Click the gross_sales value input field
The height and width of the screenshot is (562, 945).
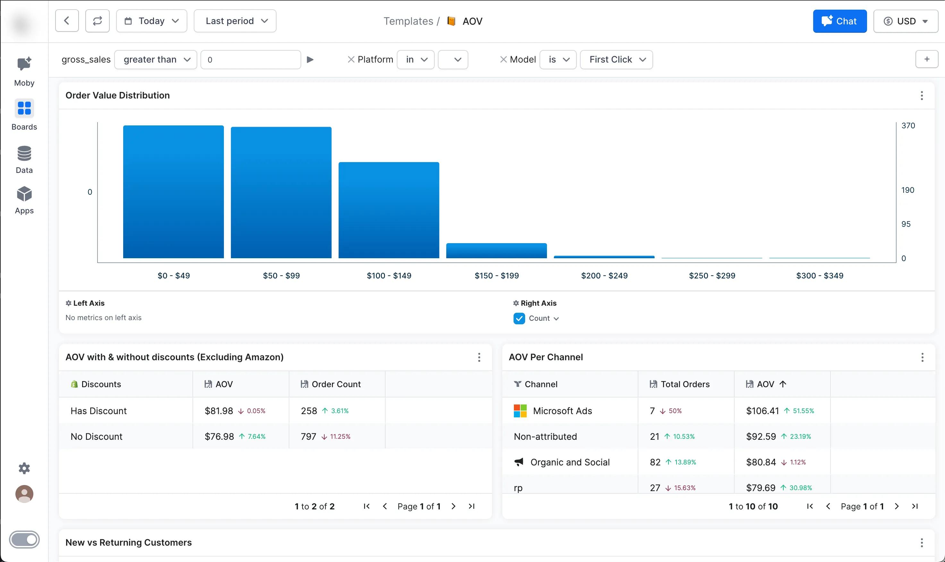tap(250, 59)
